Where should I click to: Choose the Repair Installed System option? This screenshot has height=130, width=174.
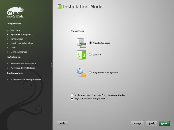coord(90,72)
